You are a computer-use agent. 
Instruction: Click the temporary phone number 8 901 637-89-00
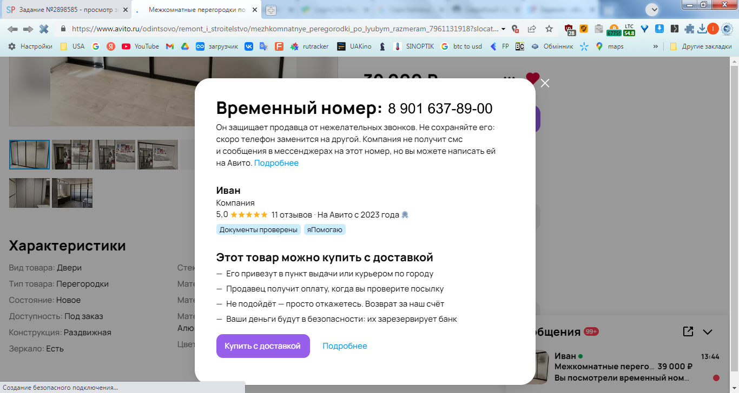click(x=440, y=109)
